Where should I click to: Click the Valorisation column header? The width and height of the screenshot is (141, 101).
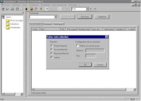109,29
